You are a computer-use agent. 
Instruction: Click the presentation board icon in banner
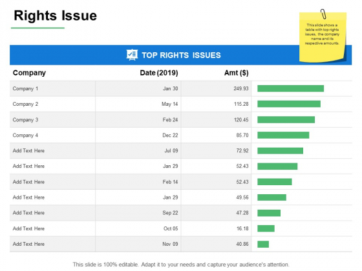pyautogui.click(x=132, y=55)
